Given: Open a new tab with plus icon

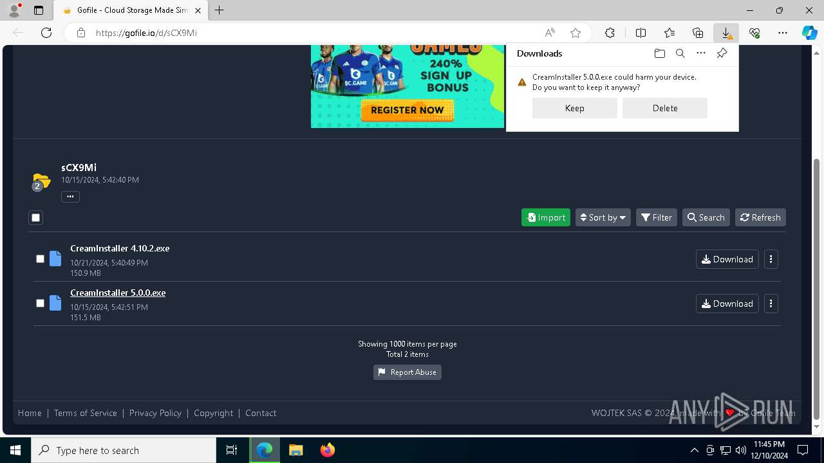Looking at the screenshot, I should (x=219, y=10).
